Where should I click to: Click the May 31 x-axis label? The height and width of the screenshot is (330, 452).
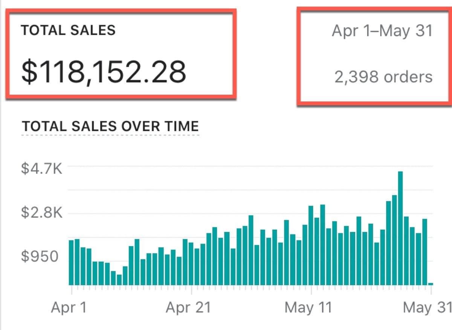click(427, 308)
